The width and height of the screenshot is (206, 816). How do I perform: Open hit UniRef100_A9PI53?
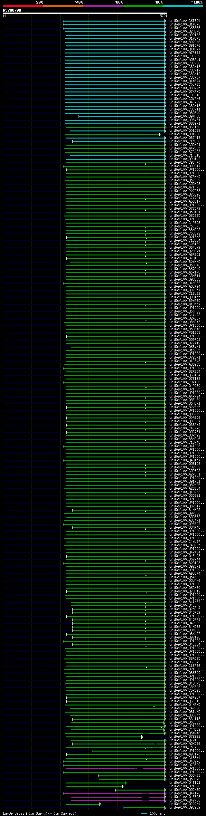click(x=185, y=35)
